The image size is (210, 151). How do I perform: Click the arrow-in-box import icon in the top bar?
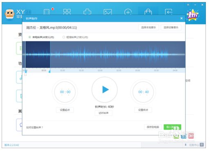[168, 12]
